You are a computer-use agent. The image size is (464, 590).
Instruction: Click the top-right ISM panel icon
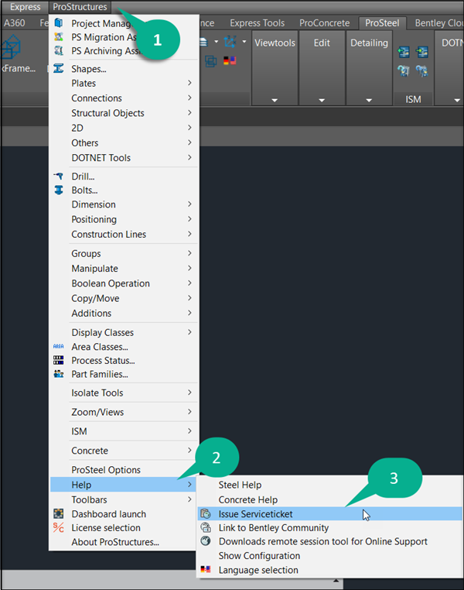[422, 52]
